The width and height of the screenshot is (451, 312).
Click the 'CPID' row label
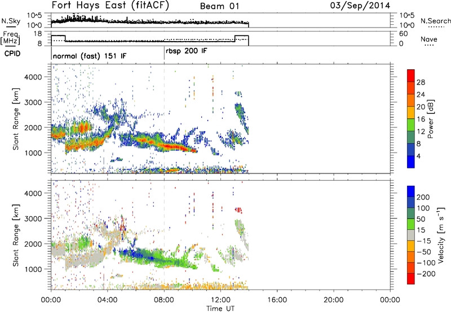tap(12, 54)
